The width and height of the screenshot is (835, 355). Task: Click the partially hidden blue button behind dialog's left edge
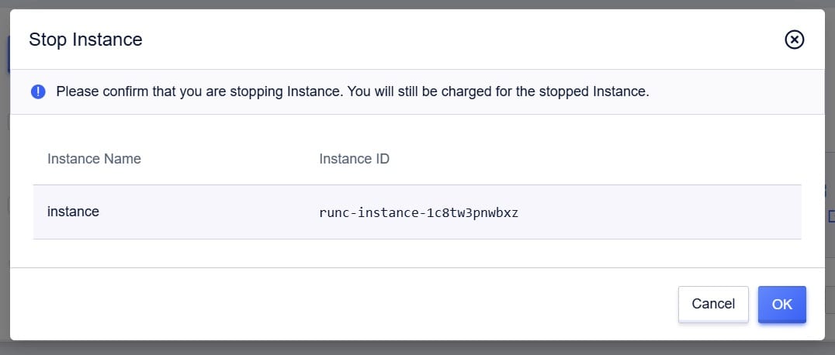8,54
